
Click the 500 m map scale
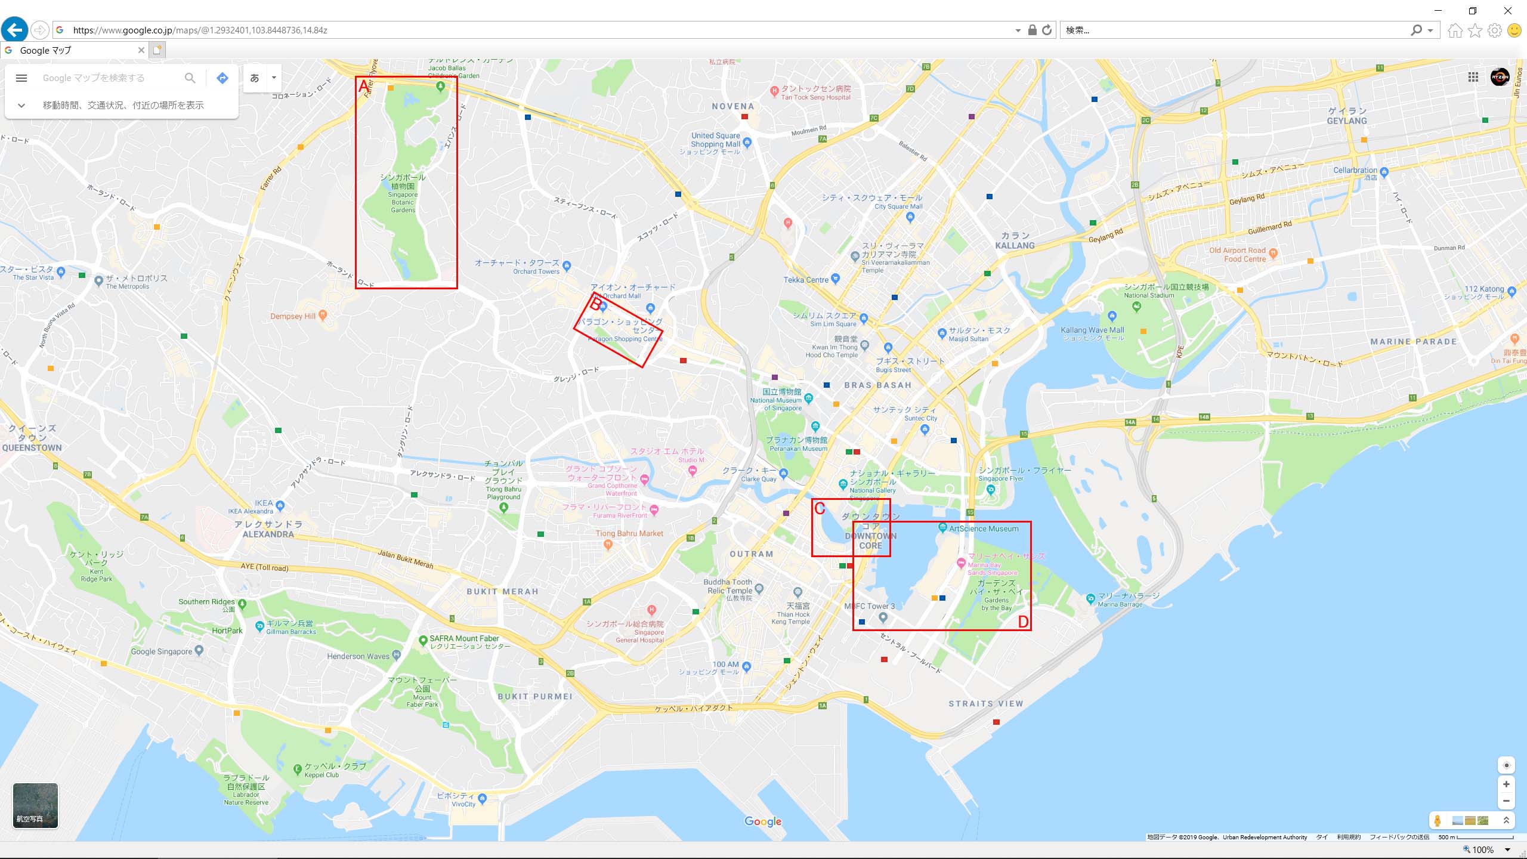click(x=1476, y=837)
